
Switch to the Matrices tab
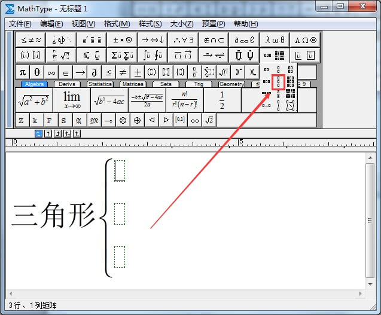[x=133, y=84]
